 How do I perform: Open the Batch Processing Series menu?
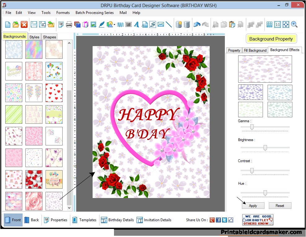click(94, 13)
